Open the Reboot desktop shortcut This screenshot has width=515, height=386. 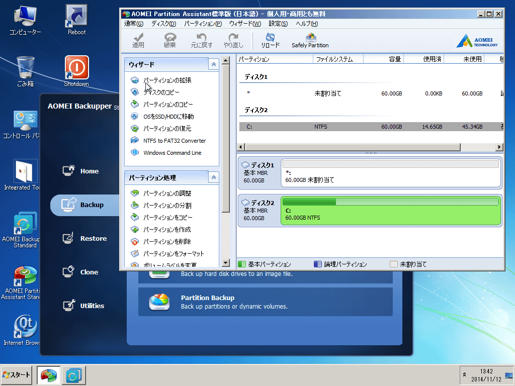(x=76, y=20)
